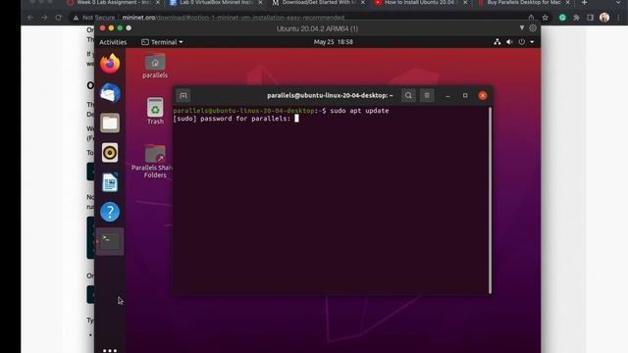Open Firefox from the Ubuntu dock
This screenshot has width=628, height=353.
click(110, 64)
